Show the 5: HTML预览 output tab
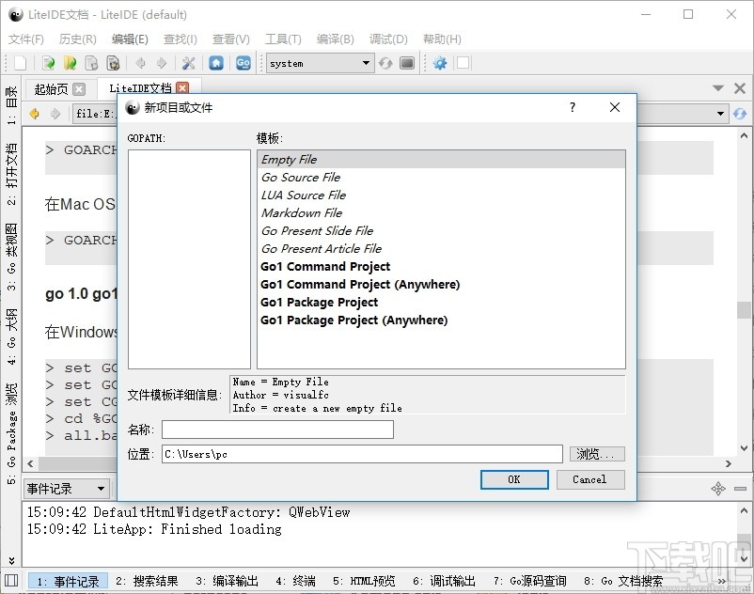The height and width of the screenshot is (594, 754). coord(364,581)
